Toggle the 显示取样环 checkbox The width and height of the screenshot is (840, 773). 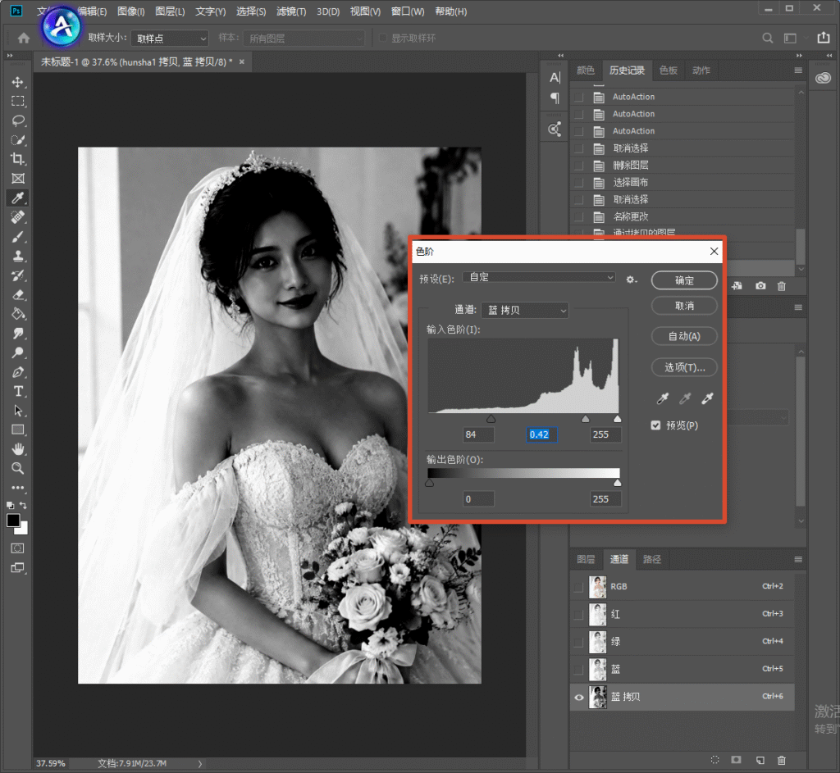coord(383,38)
